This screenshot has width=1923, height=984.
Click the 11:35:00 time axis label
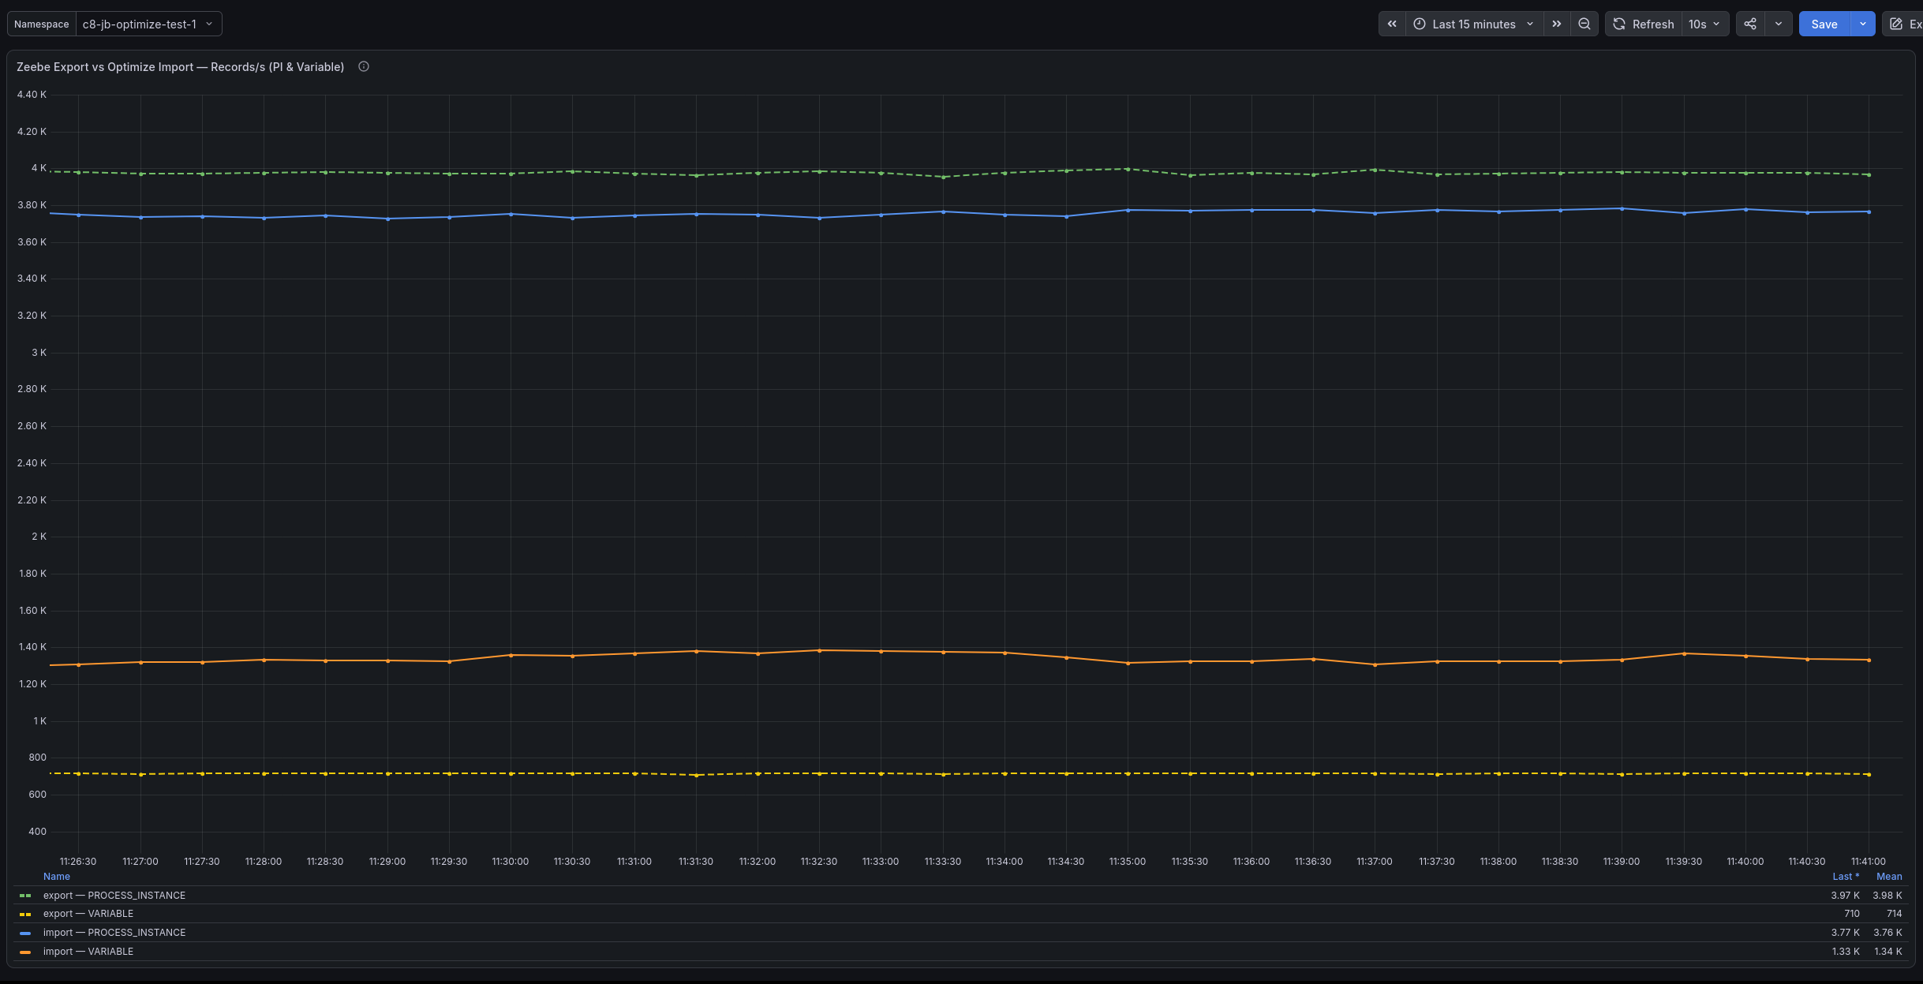click(x=1127, y=861)
